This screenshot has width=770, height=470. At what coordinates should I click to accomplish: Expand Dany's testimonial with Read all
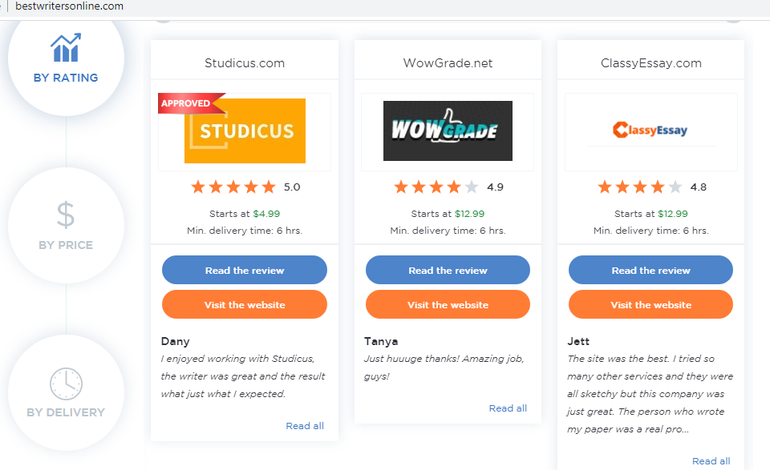pyautogui.click(x=305, y=426)
